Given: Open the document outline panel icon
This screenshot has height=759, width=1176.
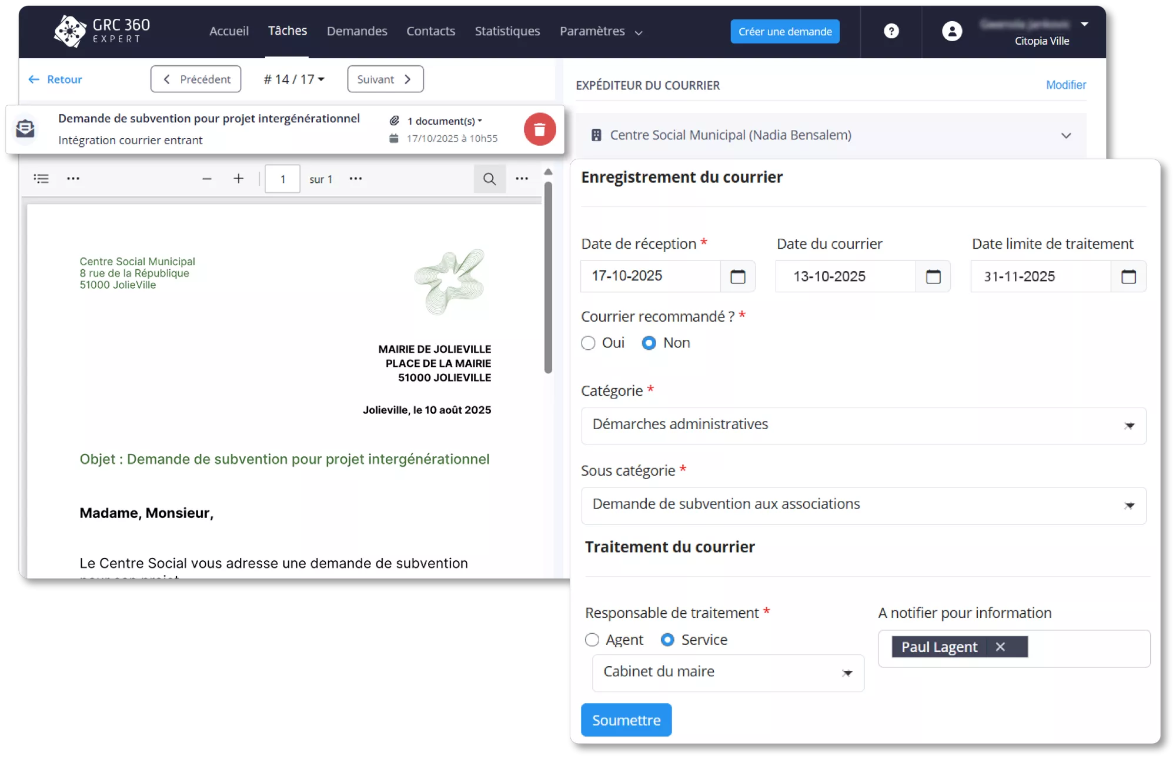Looking at the screenshot, I should 41,178.
